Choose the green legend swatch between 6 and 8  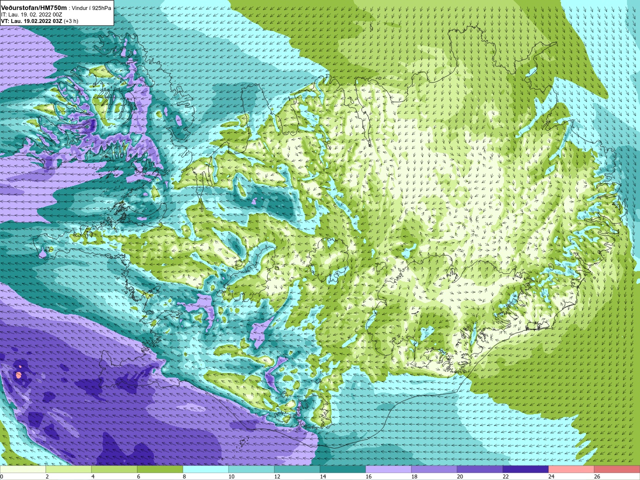[x=160, y=469]
